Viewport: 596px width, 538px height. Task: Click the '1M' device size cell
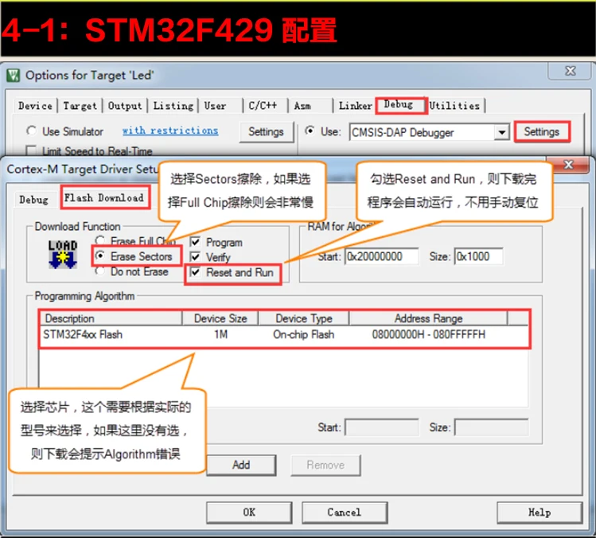pyautogui.click(x=221, y=334)
